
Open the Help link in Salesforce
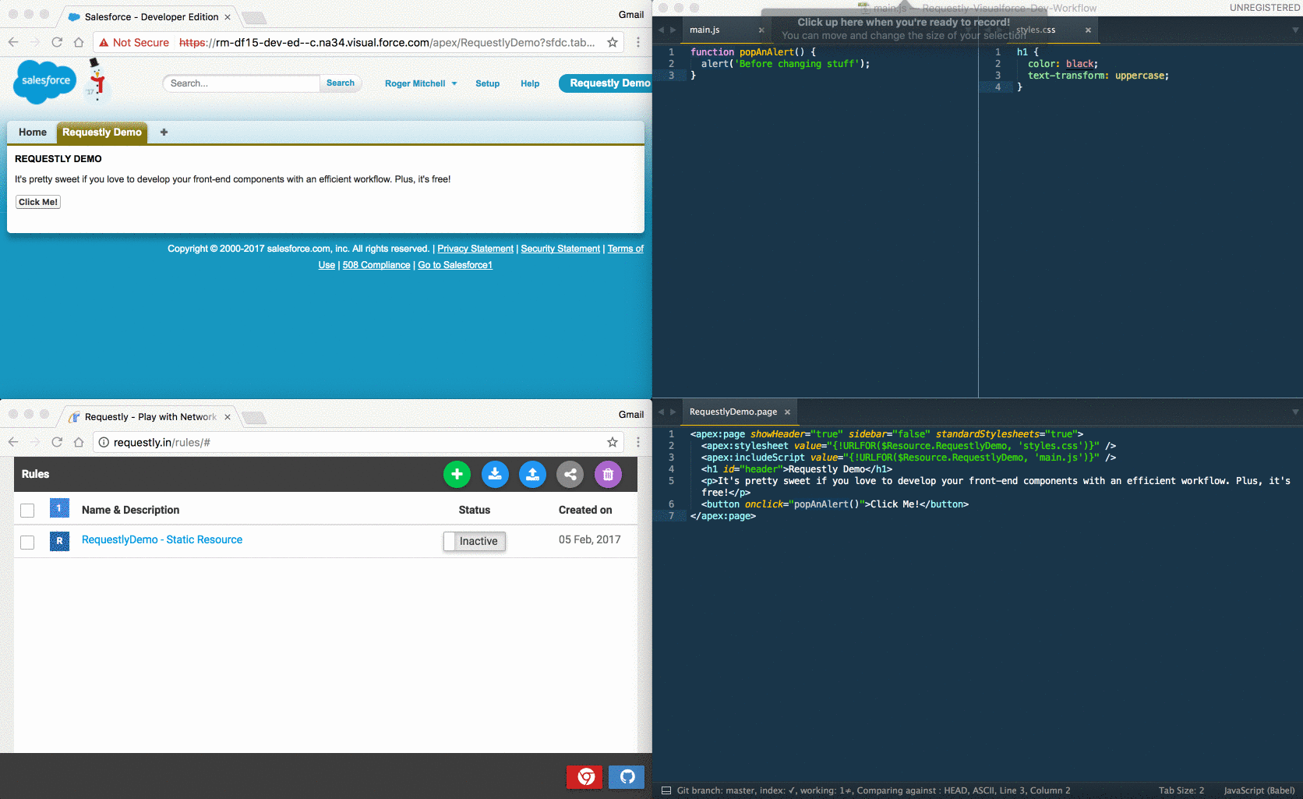pyautogui.click(x=530, y=83)
